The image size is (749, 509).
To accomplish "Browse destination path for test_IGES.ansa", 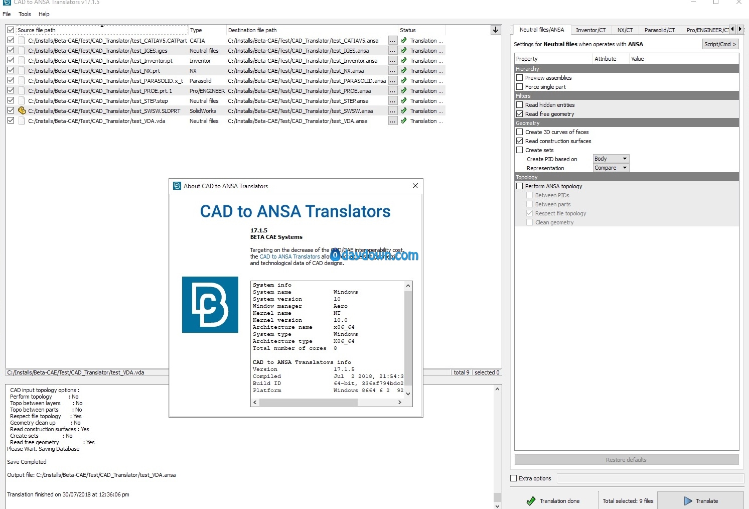I will click(x=392, y=51).
